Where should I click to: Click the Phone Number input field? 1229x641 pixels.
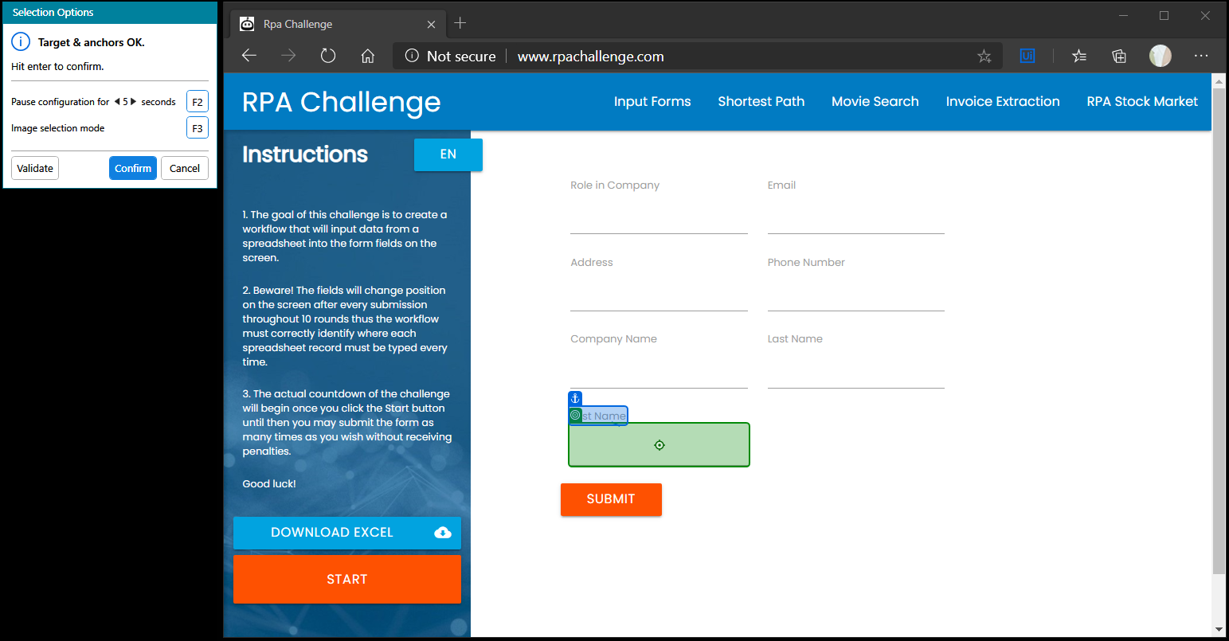(x=856, y=292)
